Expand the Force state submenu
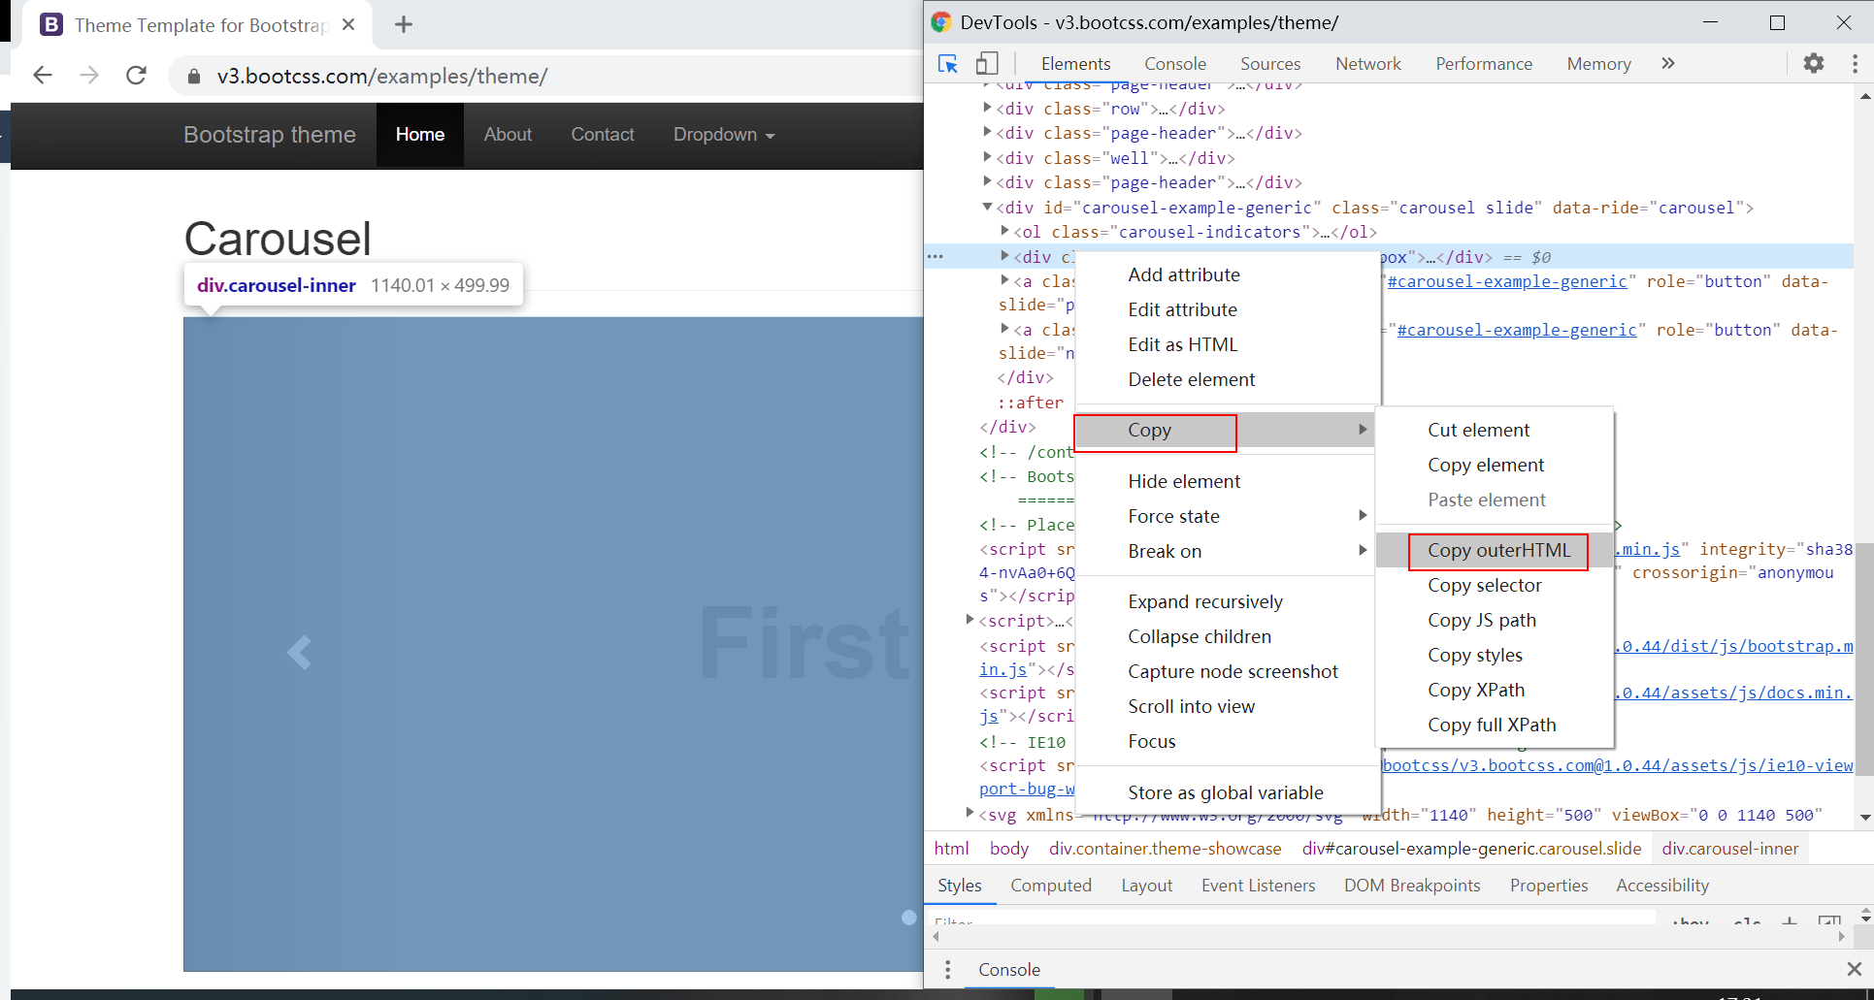The width and height of the screenshot is (1874, 1000). [x=1228, y=516]
